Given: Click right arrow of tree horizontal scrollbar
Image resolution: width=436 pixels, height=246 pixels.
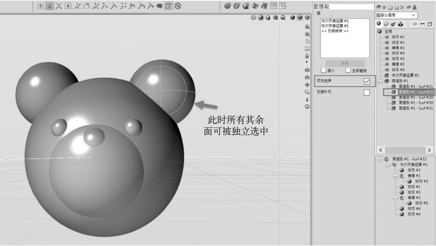Looking at the screenshot, I should click(429, 150).
